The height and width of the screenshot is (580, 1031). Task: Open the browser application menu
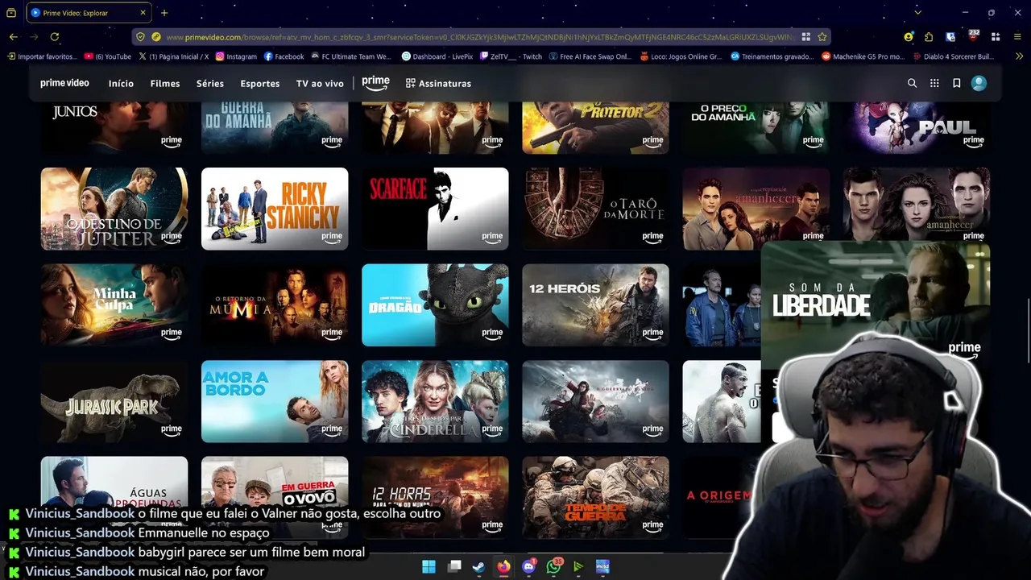click(1017, 37)
